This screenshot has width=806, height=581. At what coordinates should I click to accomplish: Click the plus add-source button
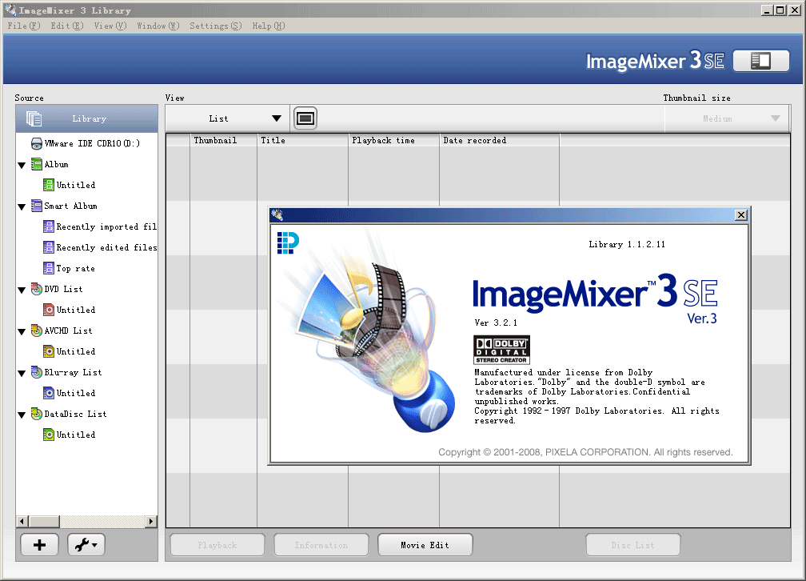pos(40,545)
